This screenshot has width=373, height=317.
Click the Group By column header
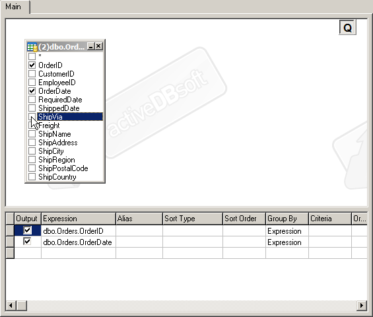click(287, 219)
